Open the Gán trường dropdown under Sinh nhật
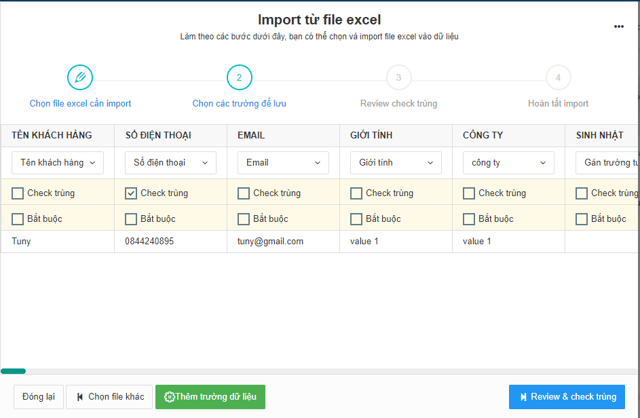 click(607, 162)
